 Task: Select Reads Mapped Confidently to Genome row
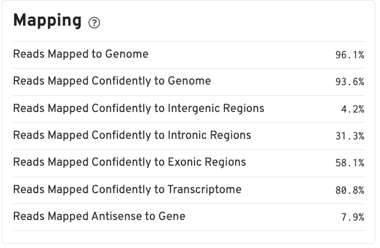pos(188,82)
